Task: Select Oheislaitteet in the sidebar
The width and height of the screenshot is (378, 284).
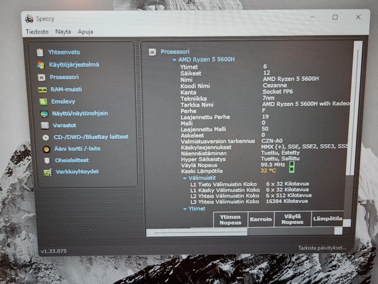Action: click(72, 160)
